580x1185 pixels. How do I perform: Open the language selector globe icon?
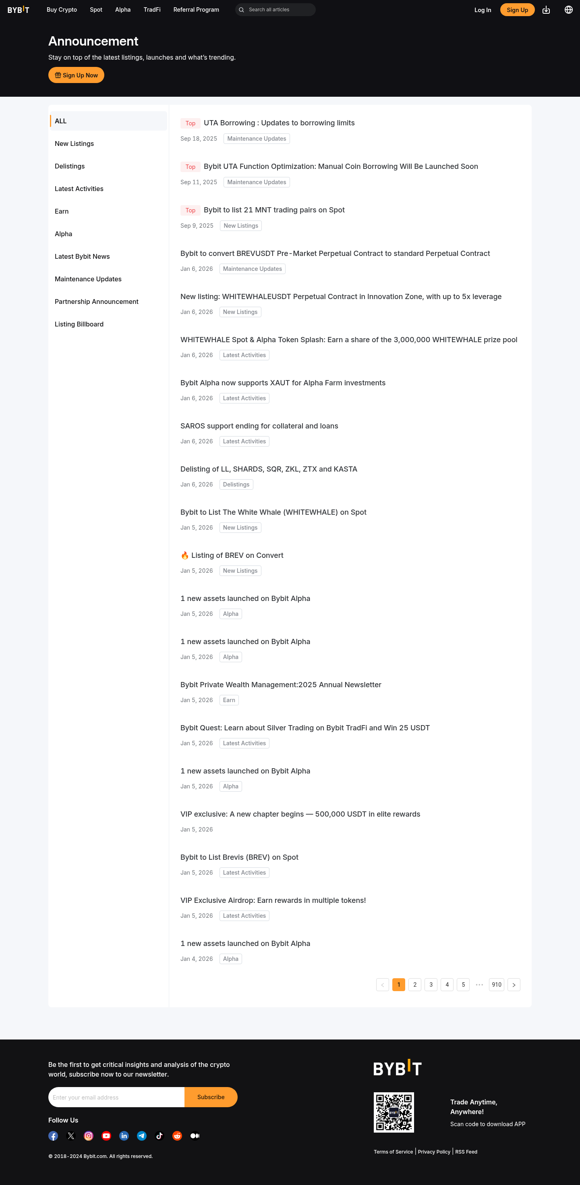(568, 10)
